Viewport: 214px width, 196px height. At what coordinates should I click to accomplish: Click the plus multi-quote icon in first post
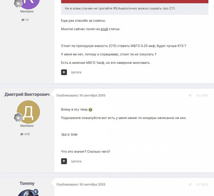tap(64, 72)
